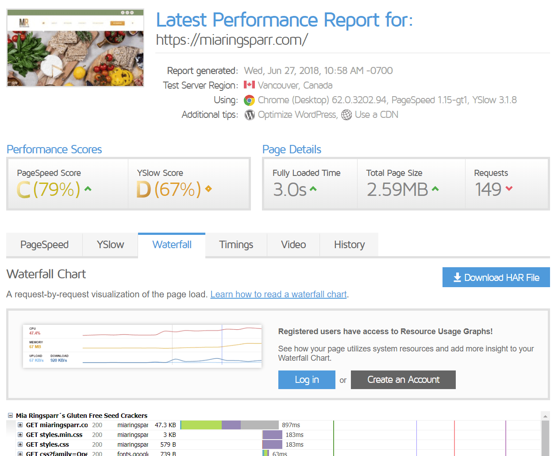558x456 pixels.
Task: Open the waterfall chart learning link
Action: [278, 294]
